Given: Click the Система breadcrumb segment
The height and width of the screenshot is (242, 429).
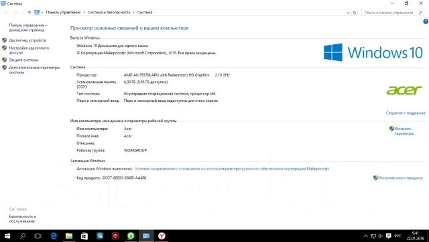Looking at the screenshot, I should [x=145, y=12].
